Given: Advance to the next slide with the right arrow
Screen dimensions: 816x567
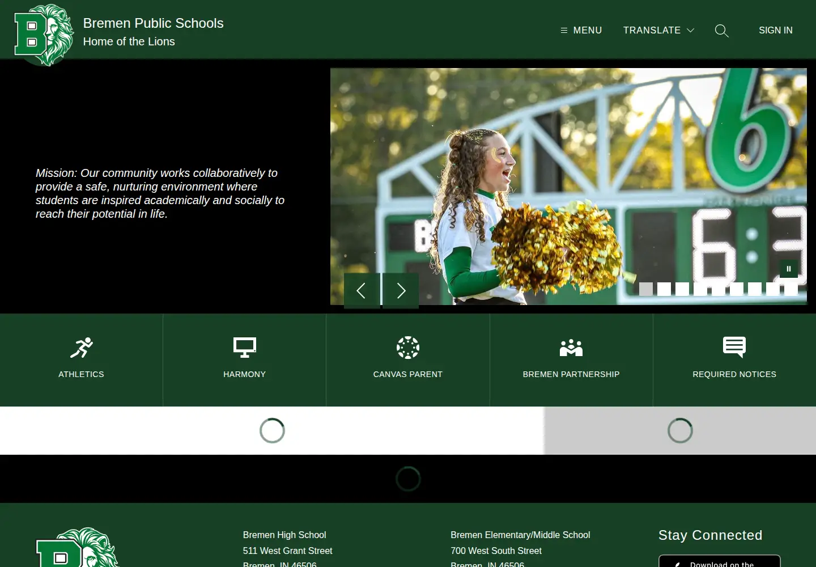Looking at the screenshot, I should 401,290.
